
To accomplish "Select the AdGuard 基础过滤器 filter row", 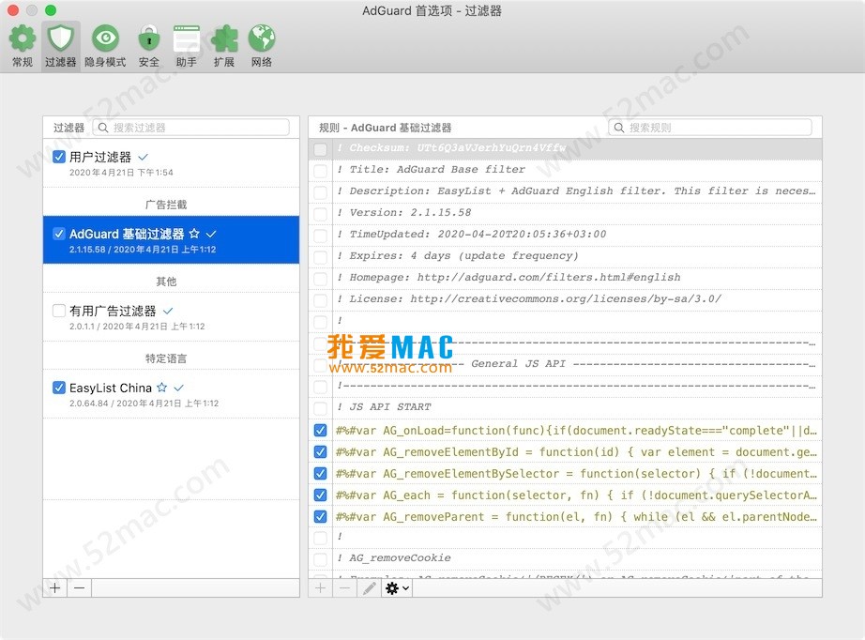I will 171,240.
